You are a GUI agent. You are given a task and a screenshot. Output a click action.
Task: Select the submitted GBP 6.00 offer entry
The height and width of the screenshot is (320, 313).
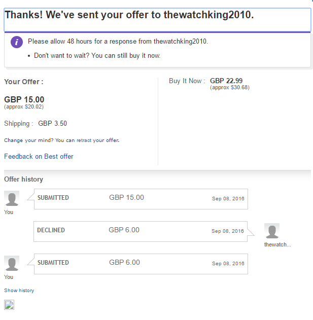click(141, 264)
